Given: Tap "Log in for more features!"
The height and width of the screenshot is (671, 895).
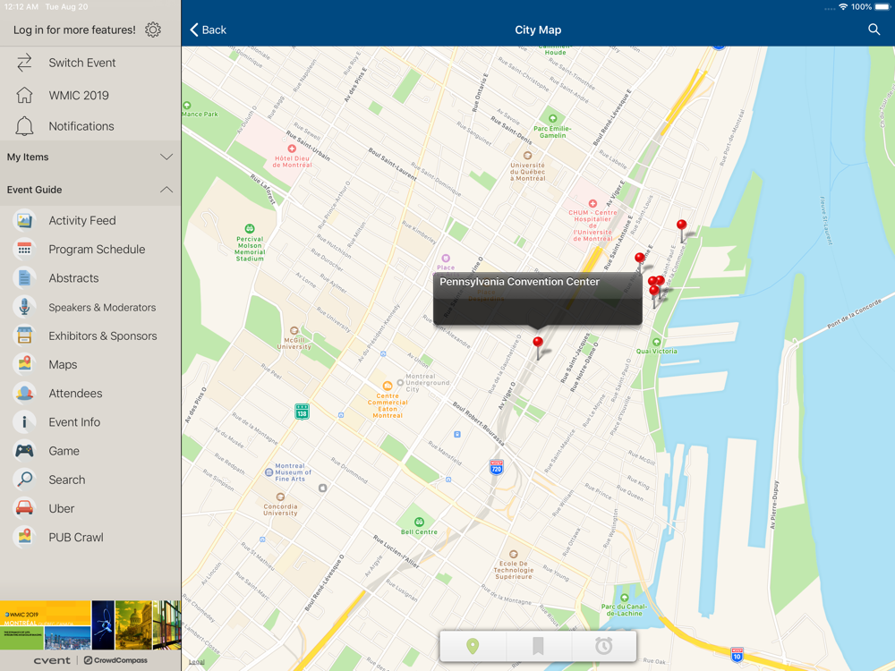Looking at the screenshot, I should [74, 30].
